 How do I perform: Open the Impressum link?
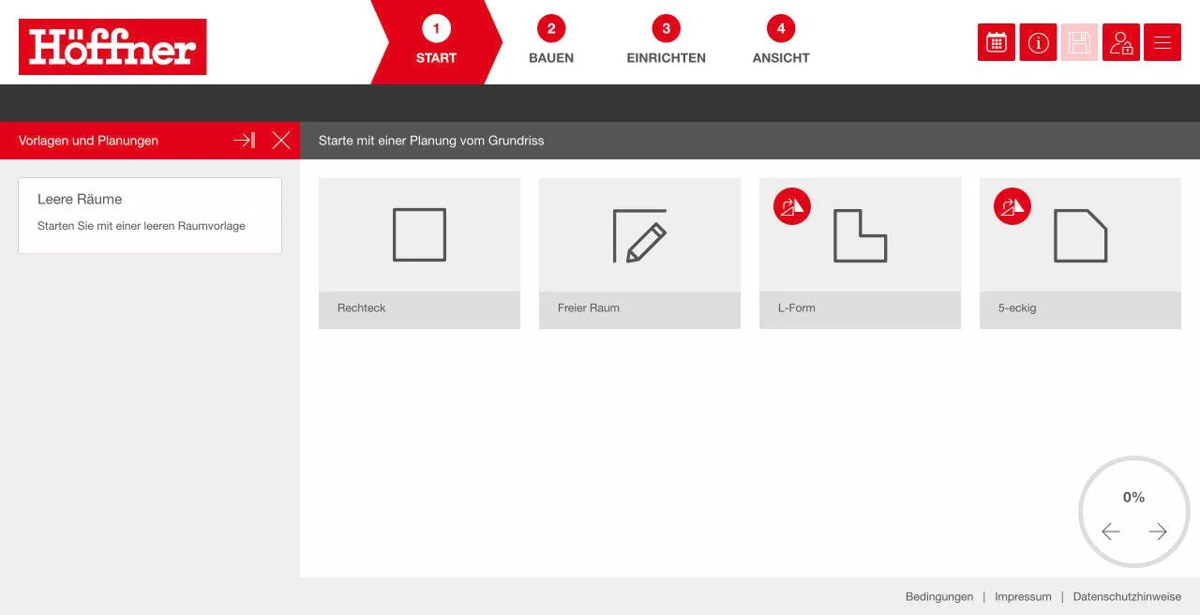pos(1023,596)
